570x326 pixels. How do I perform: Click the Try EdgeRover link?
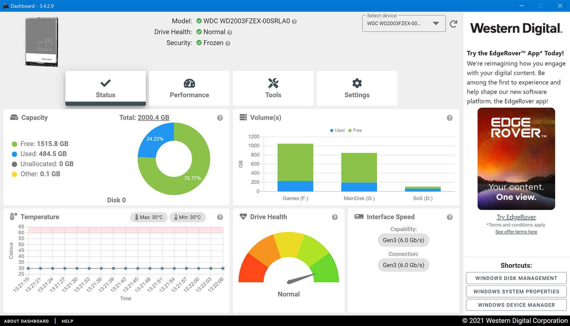516,217
